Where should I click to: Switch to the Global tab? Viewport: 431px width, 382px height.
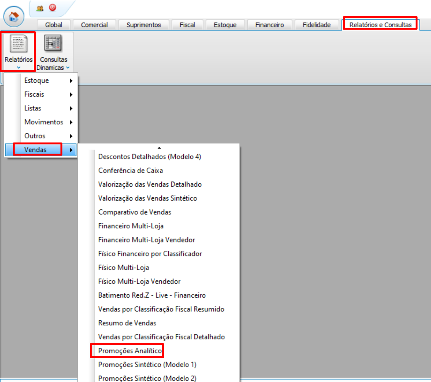tap(54, 25)
